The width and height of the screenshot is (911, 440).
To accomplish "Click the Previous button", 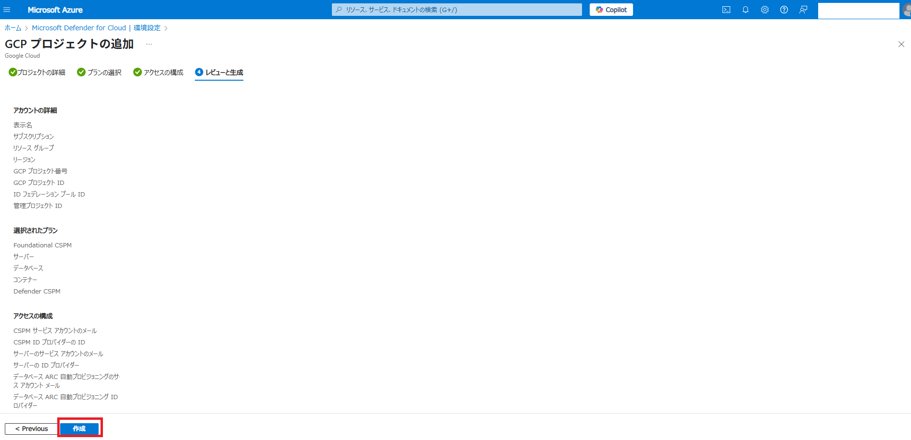I will click(32, 428).
